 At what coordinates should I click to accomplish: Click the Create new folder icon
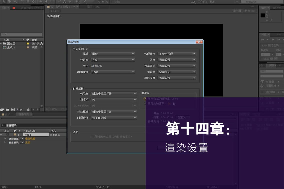coord(8,109)
